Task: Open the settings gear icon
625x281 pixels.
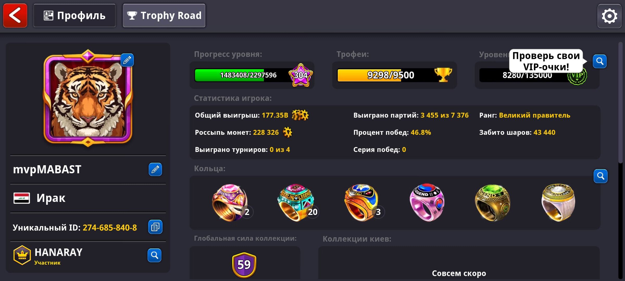Action: tap(609, 16)
